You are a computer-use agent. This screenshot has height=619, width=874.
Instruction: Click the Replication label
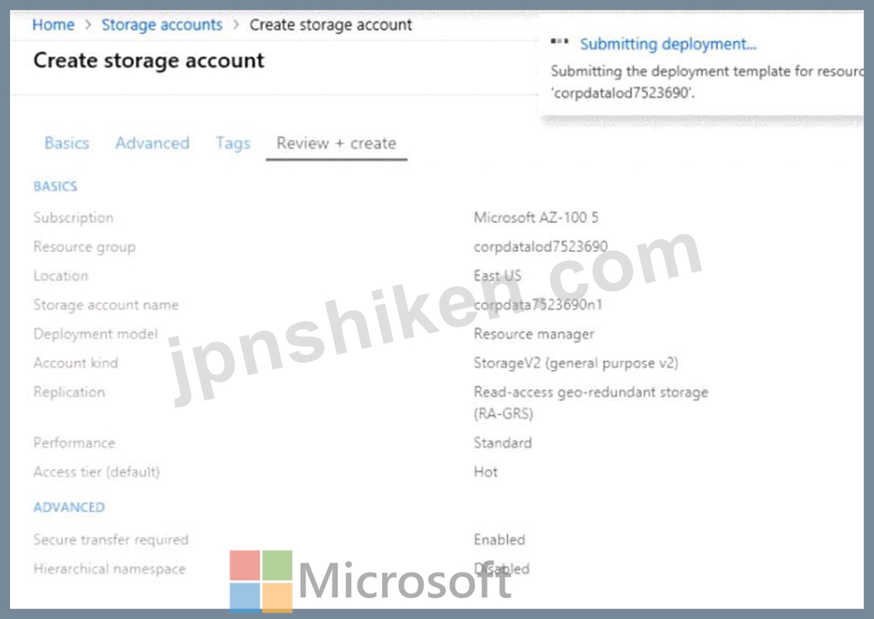point(69,392)
